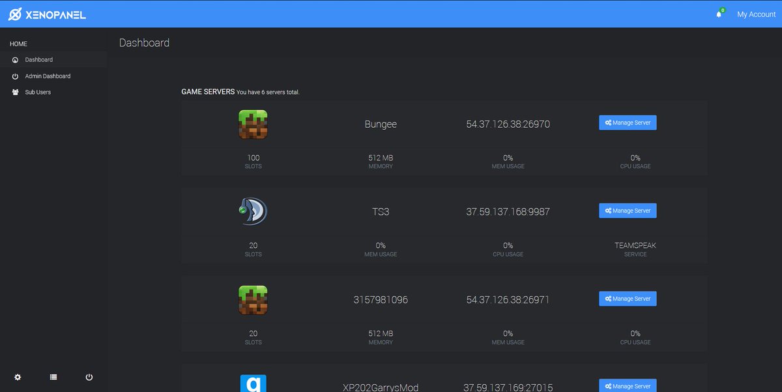Click the 100 slots value for Bungee
Image resolution: width=782 pixels, height=392 pixels.
coord(253,158)
